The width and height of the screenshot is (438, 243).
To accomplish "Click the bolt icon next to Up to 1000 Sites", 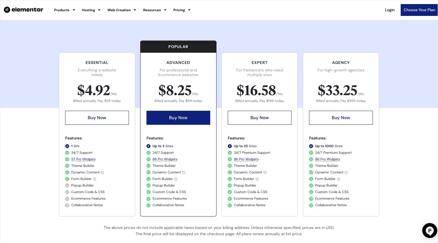I will pos(311,146).
